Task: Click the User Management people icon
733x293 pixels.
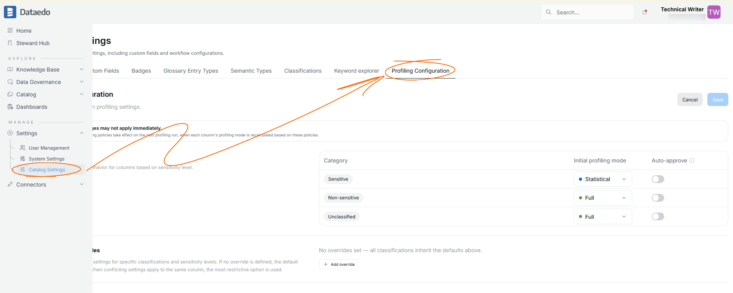Action: coord(23,148)
